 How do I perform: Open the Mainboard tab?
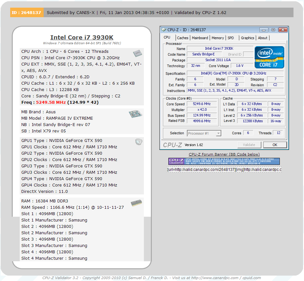(x=200, y=38)
